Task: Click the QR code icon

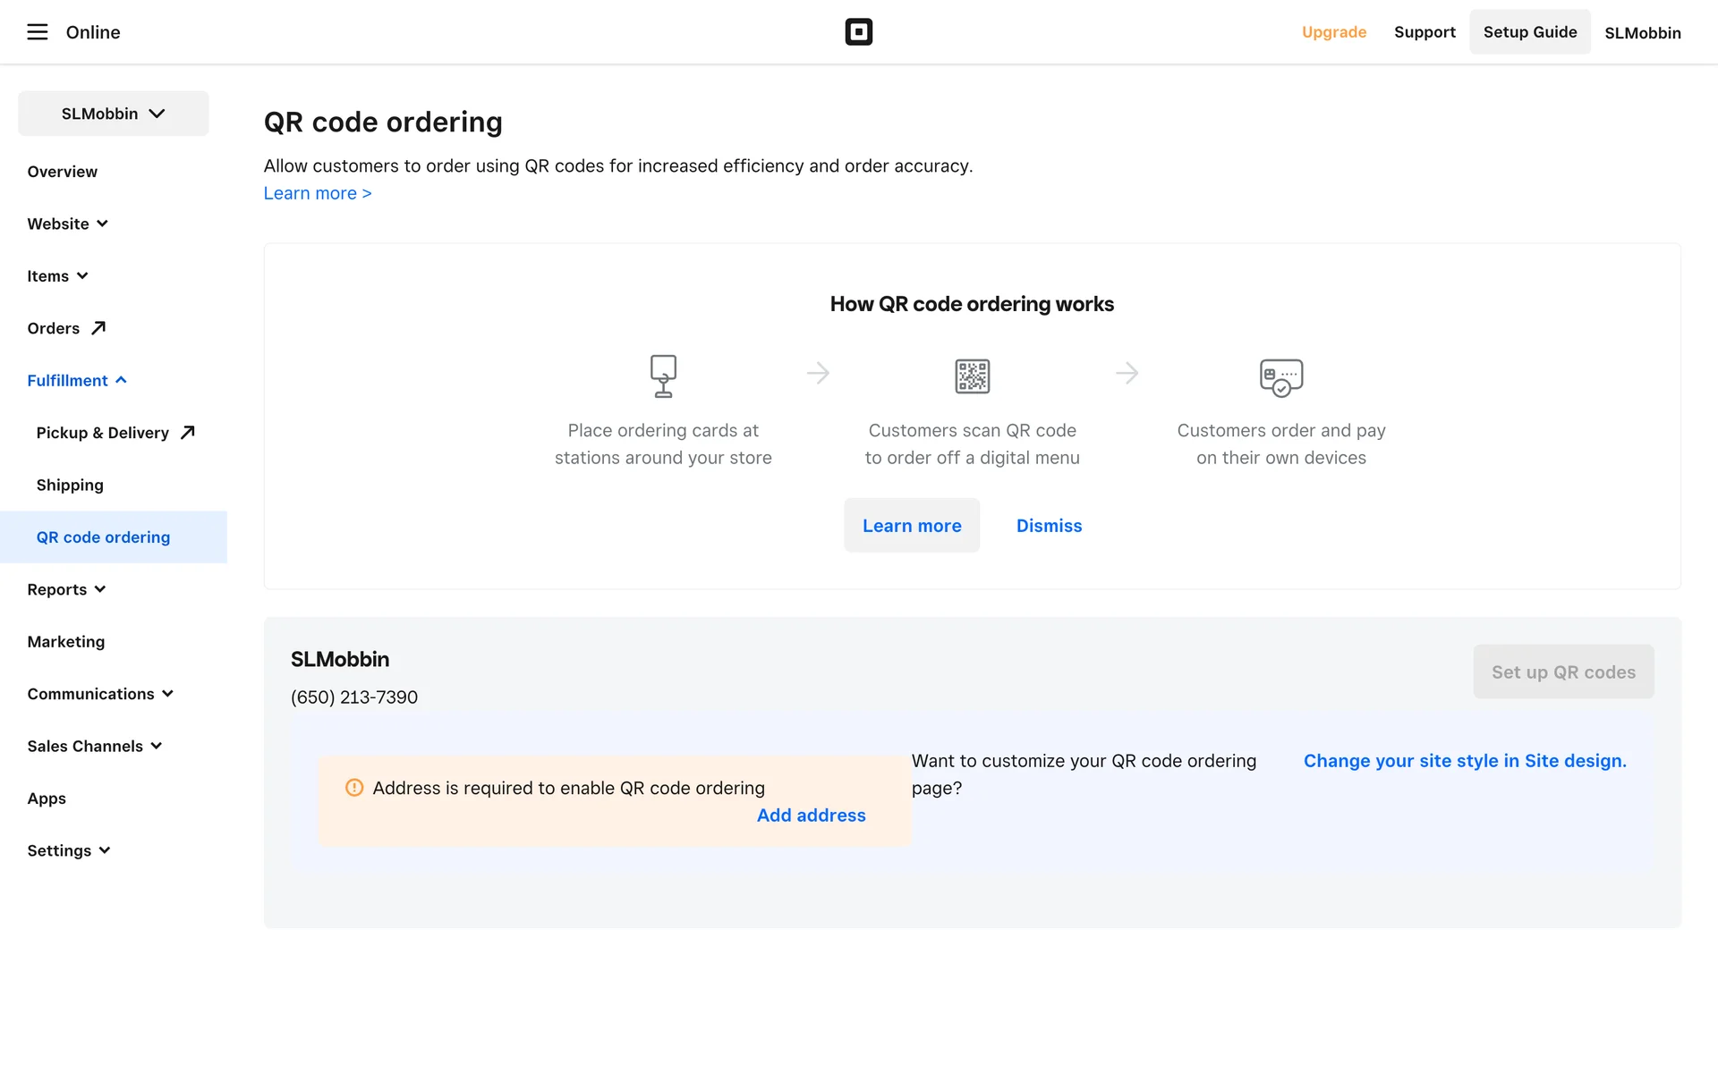Action: [x=972, y=376]
